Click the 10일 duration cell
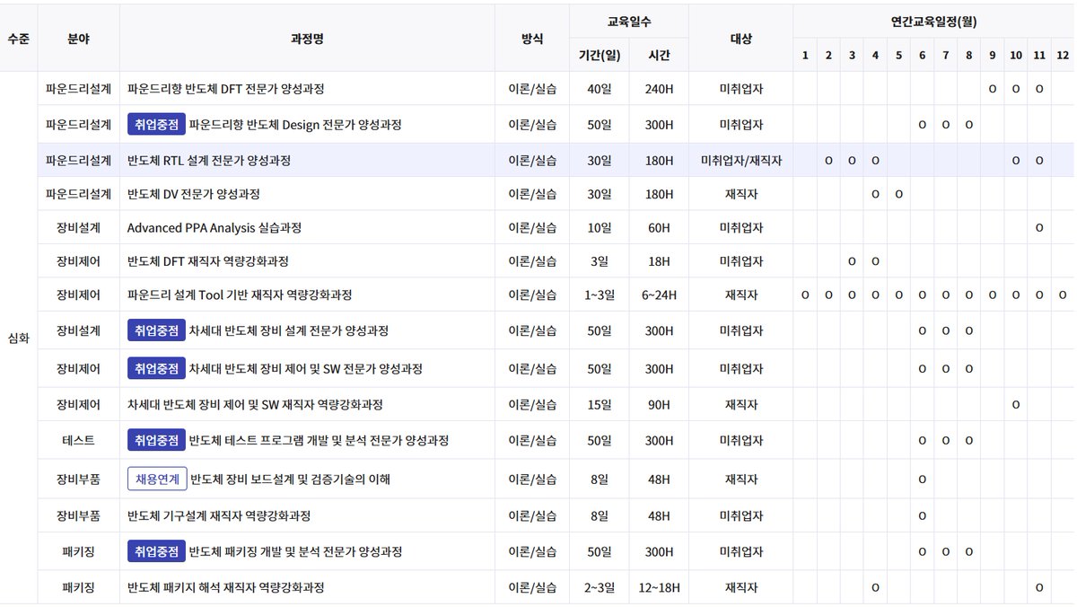 [600, 228]
